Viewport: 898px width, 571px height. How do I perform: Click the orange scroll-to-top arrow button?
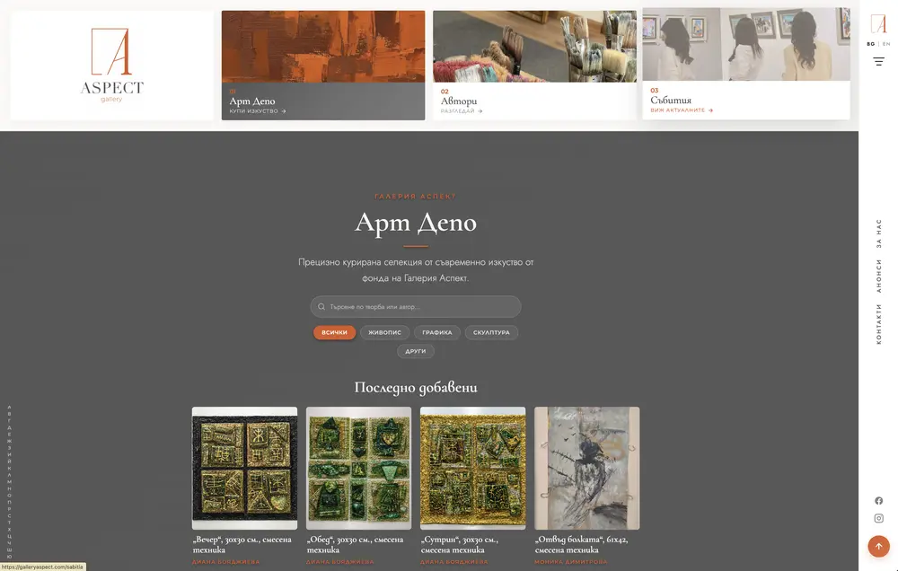pyautogui.click(x=878, y=547)
